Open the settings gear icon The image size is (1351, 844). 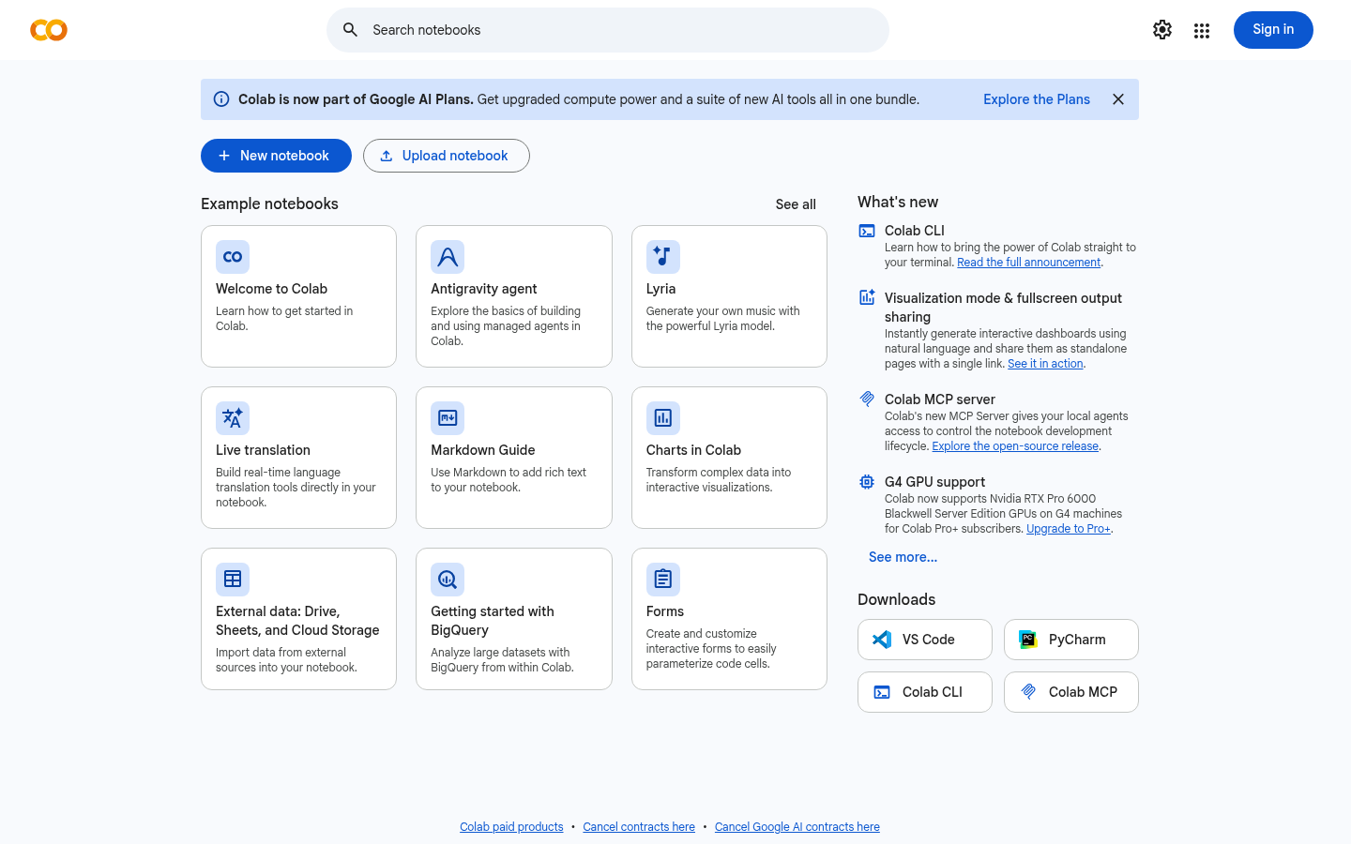(x=1162, y=30)
